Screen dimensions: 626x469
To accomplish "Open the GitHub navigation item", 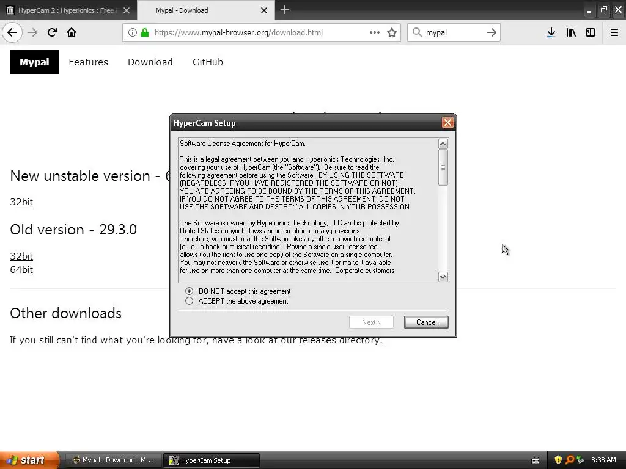I will (208, 62).
